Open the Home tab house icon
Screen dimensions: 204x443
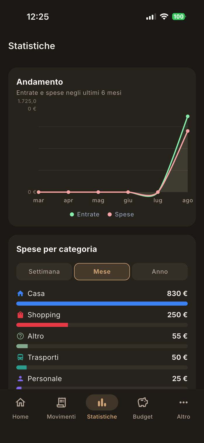pos(20,402)
